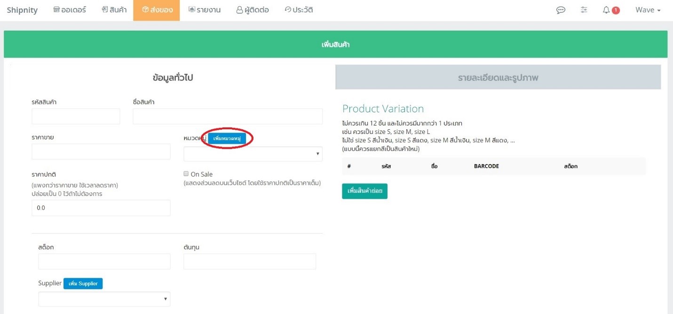
Task: Open the รายงาน reports menu
Action: click(205, 10)
